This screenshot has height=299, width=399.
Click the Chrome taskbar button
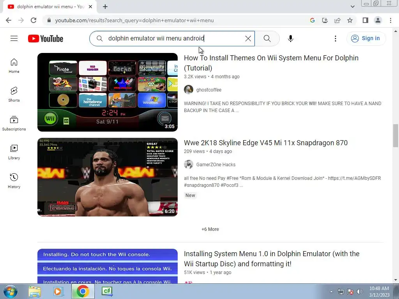(83, 291)
